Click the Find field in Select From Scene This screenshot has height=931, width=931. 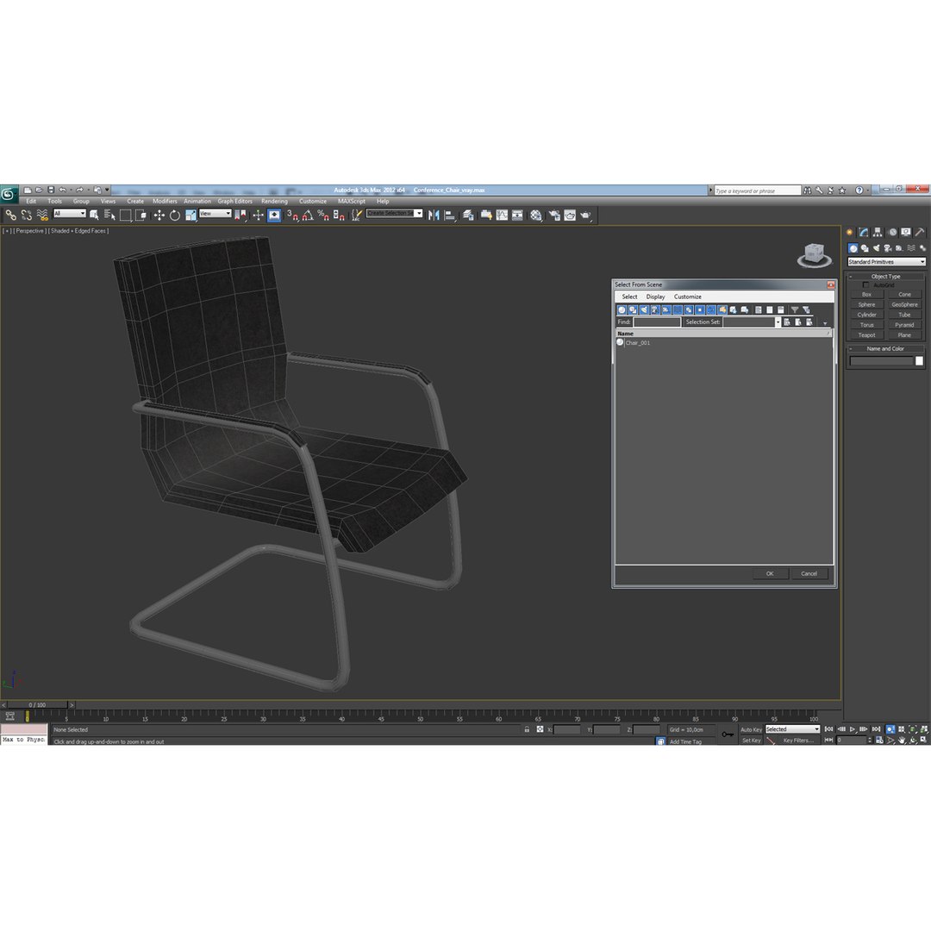tap(657, 322)
